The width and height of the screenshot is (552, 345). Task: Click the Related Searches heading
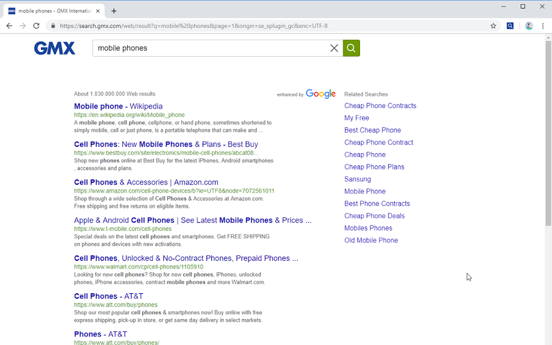pos(366,94)
